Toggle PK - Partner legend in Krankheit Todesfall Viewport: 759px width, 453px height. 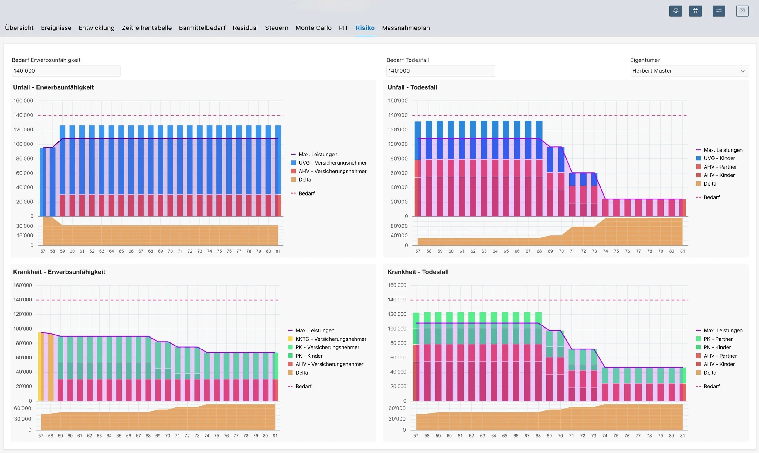coord(714,339)
